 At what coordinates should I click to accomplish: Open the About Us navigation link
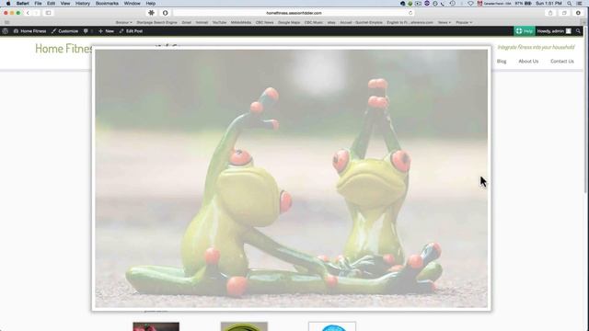click(528, 62)
